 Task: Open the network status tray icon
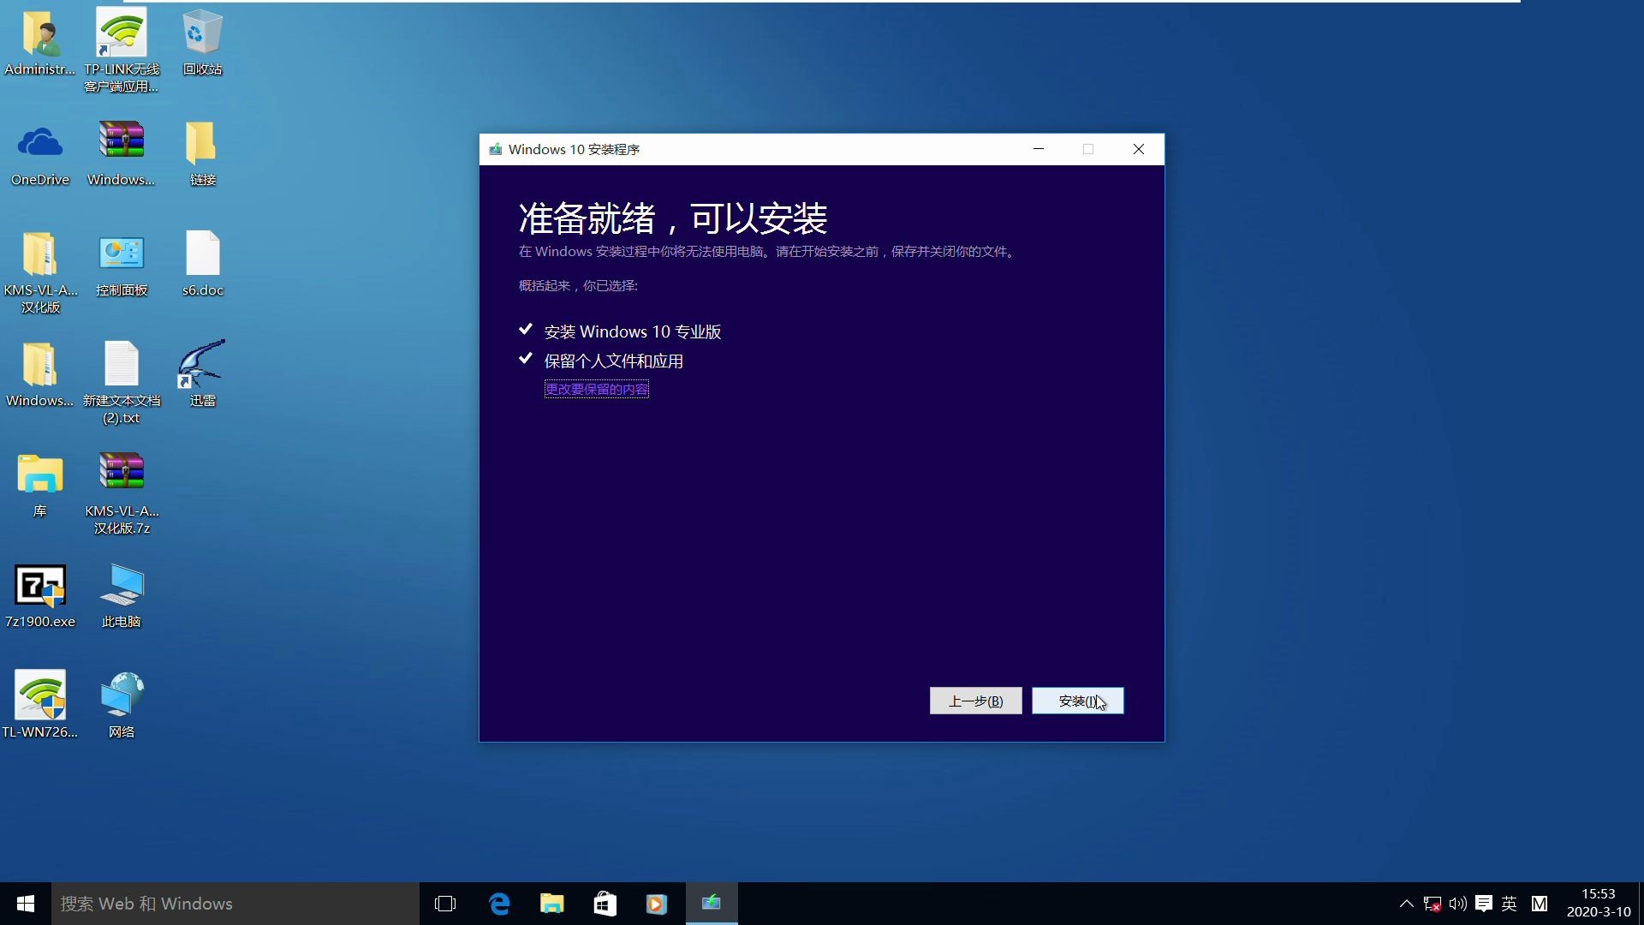click(x=1432, y=904)
